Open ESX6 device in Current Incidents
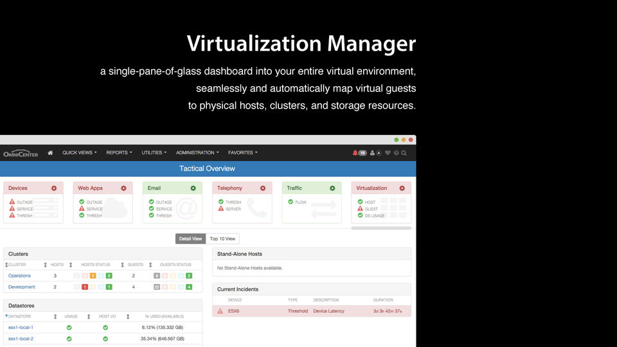Viewport: 617px width, 347px height. [x=234, y=311]
